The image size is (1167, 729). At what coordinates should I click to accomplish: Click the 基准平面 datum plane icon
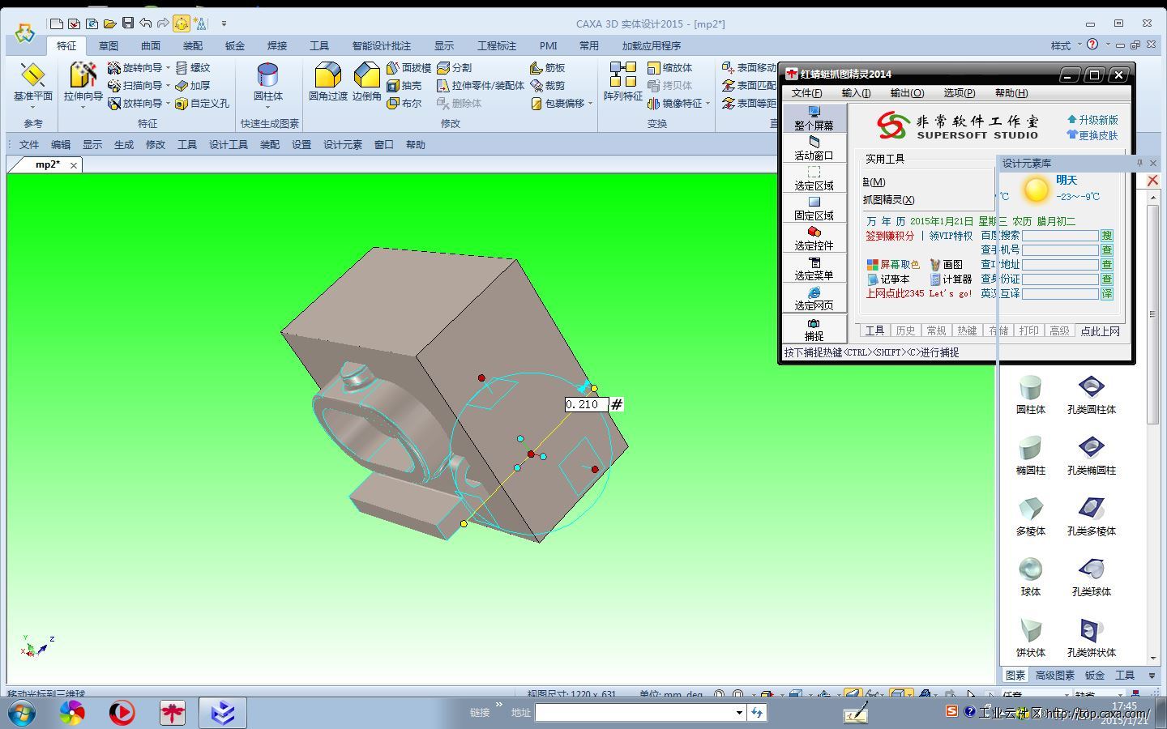click(x=32, y=76)
